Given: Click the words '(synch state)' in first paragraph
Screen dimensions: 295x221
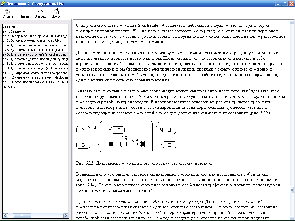Looking at the screenshot, I should 149,25.
